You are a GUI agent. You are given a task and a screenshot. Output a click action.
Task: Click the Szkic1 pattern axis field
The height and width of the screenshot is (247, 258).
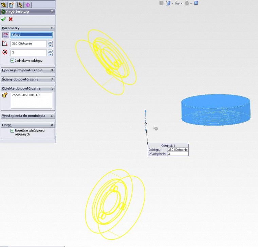pyautogui.click(x=32, y=35)
